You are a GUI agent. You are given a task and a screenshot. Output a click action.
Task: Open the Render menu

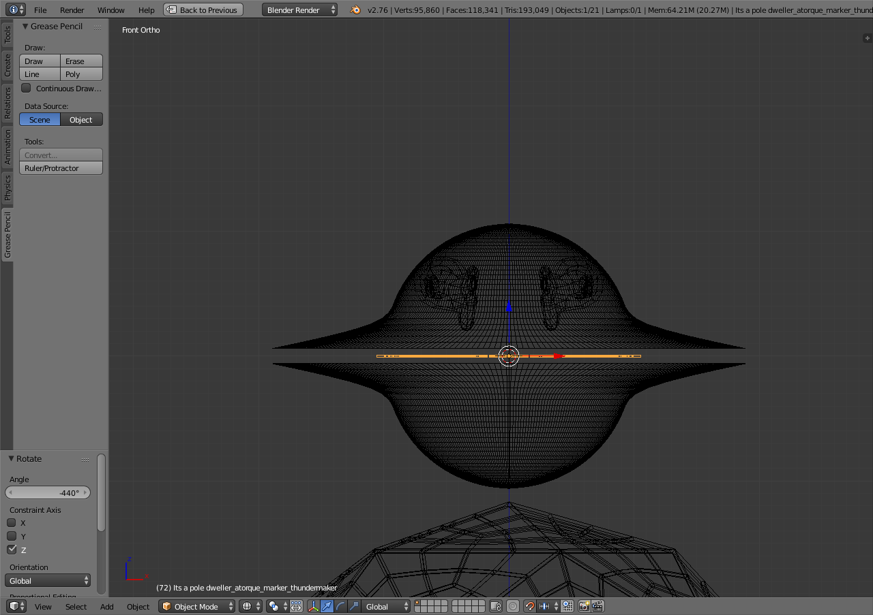click(x=72, y=10)
